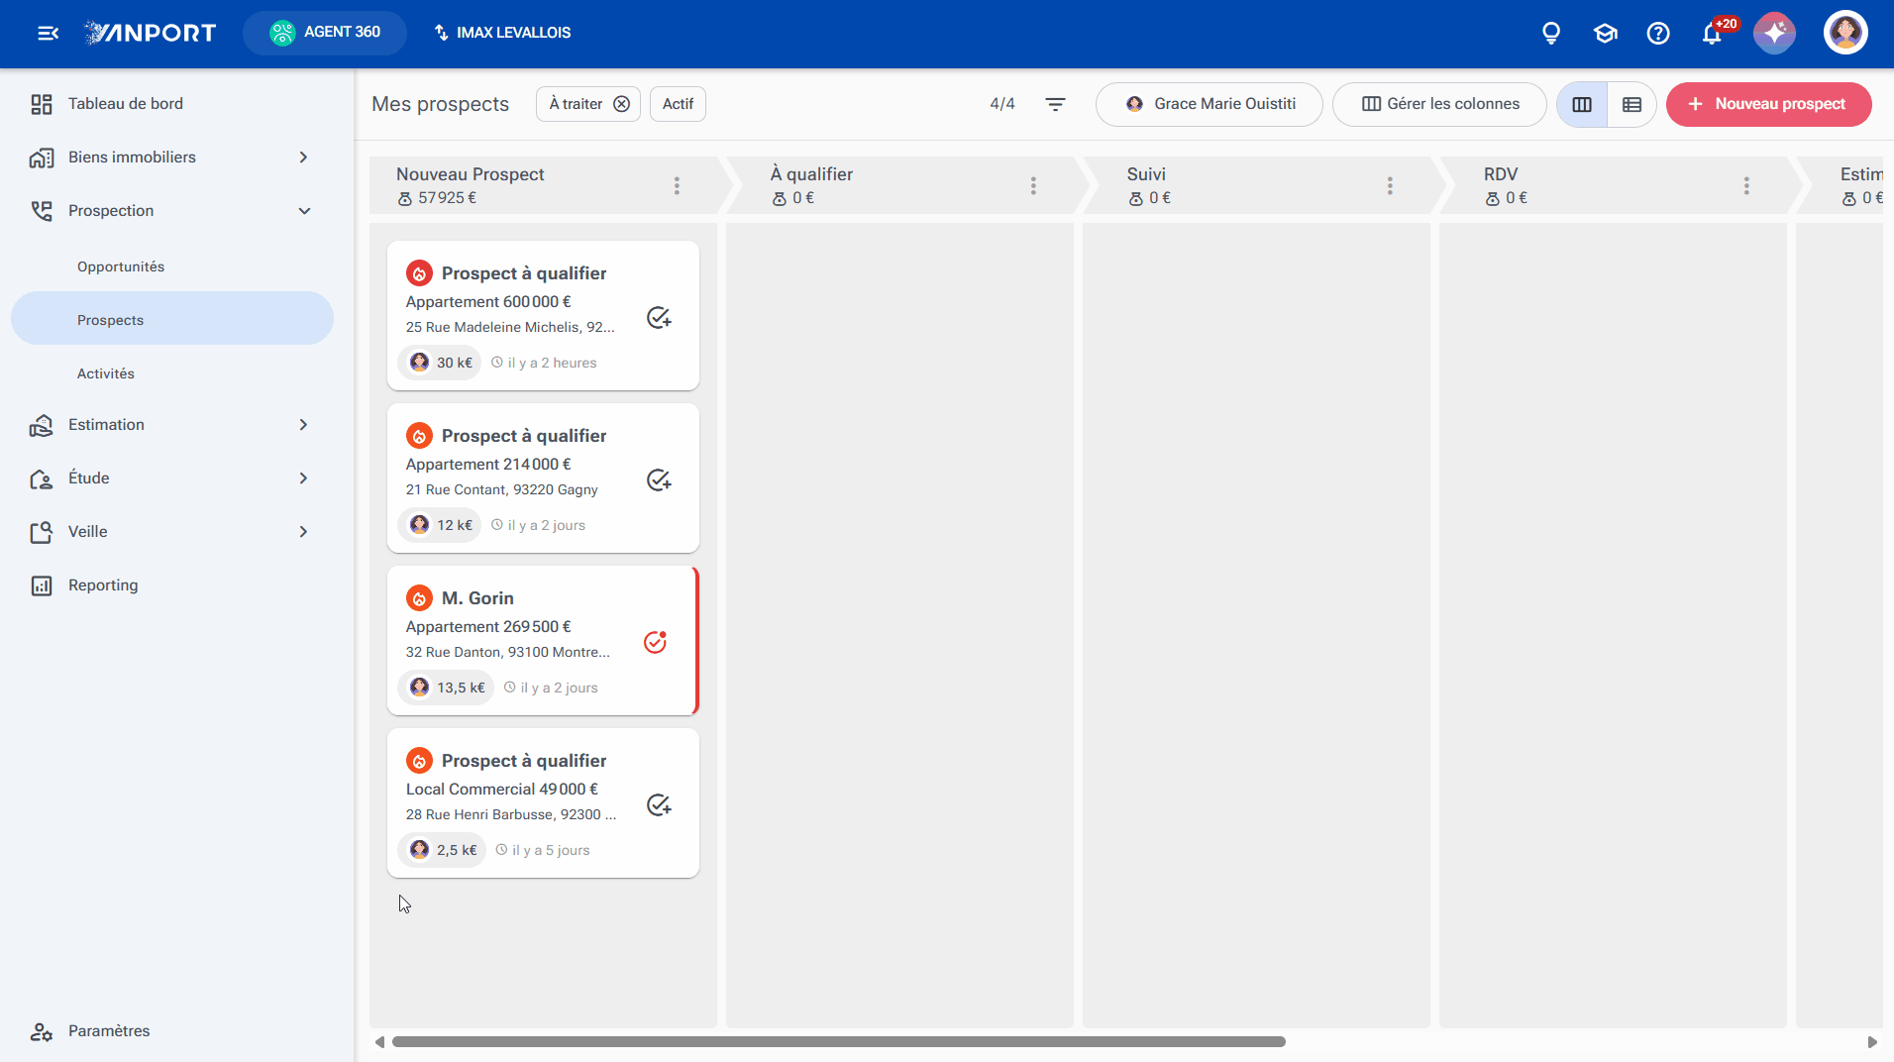Remove the À traiter filter

[621, 104]
